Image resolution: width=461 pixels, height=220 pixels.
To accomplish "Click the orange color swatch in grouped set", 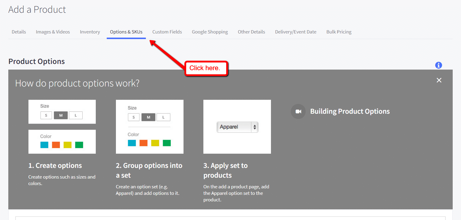I will click(x=143, y=143).
